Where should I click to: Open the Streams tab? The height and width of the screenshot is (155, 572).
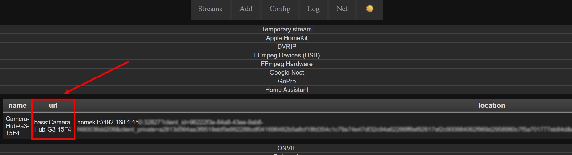coord(210,9)
